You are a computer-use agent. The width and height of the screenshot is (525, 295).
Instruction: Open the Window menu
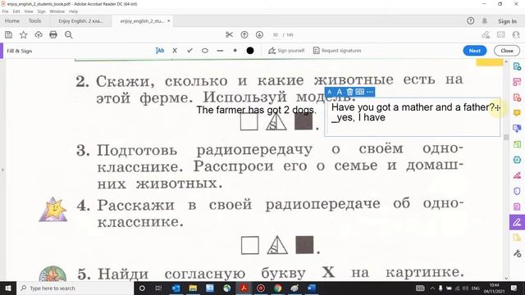(57, 11)
